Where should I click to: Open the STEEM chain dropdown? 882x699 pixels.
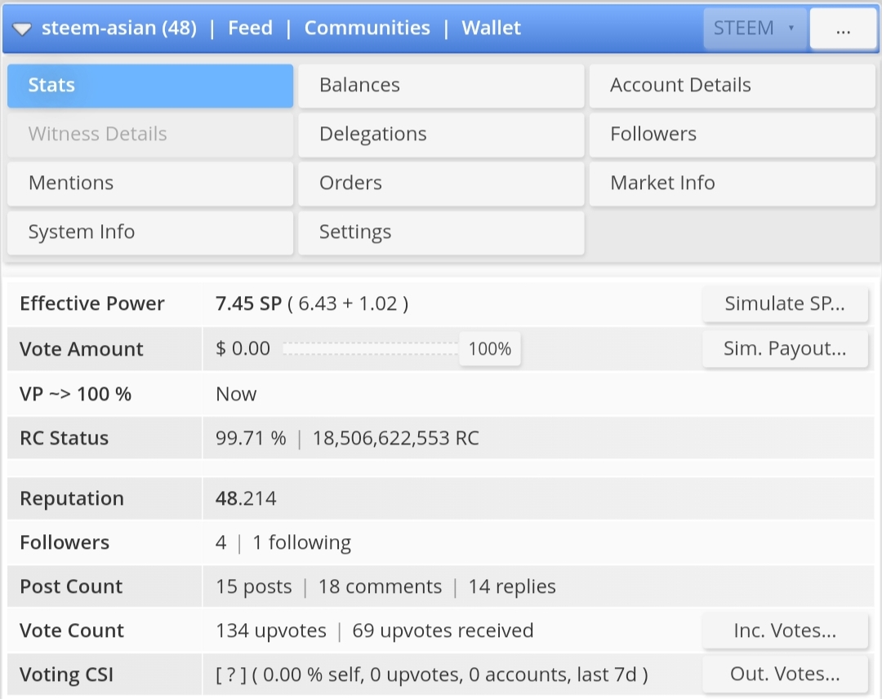pos(755,29)
